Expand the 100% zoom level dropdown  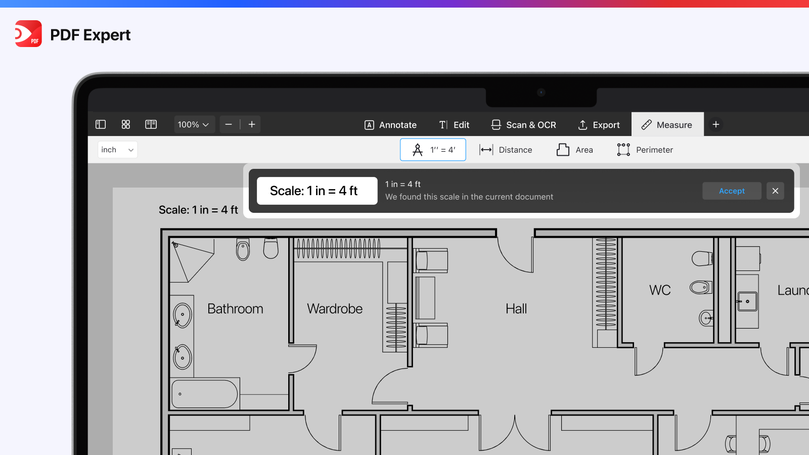tap(194, 124)
